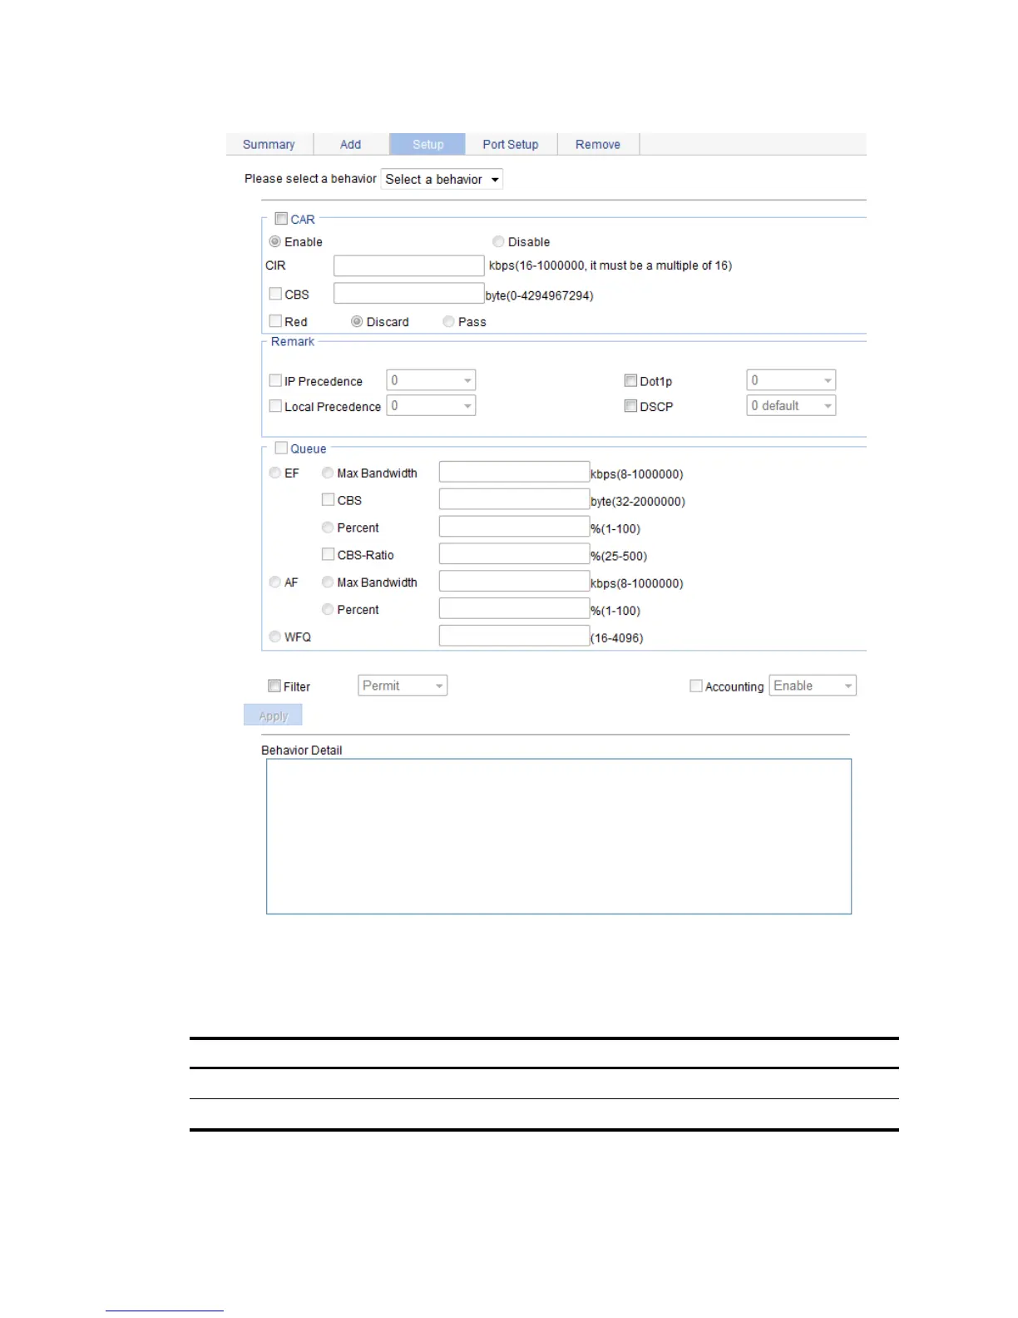
Task: Select AF Max Bandwidth radio button
Action: (328, 582)
